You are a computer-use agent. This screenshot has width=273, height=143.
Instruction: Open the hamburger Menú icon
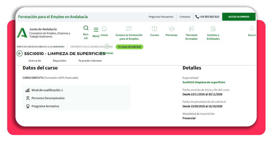[96, 30]
